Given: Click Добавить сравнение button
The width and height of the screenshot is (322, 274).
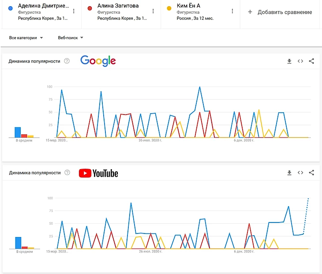Looking at the screenshot, I should (x=280, y=12).
